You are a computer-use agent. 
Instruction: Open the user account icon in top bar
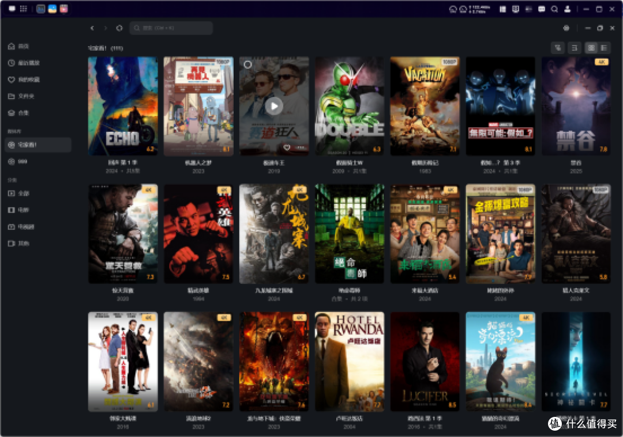568,9
